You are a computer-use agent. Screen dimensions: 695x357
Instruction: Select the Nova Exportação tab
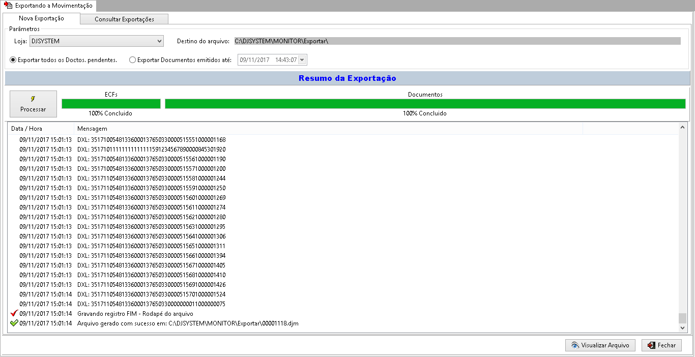click(x=41, y=18)
